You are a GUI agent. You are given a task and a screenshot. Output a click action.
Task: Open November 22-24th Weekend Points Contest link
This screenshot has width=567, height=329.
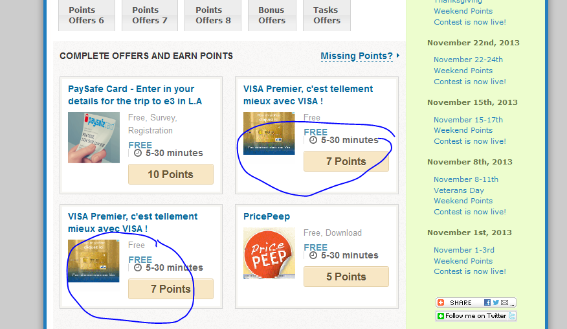coord(469,71)
